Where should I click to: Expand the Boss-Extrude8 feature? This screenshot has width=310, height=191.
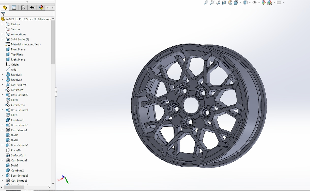[2, 175]
